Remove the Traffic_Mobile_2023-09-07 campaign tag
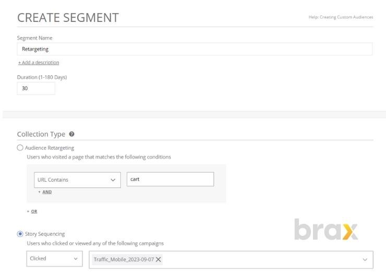 pyautogui.click(x=159, y=259)
